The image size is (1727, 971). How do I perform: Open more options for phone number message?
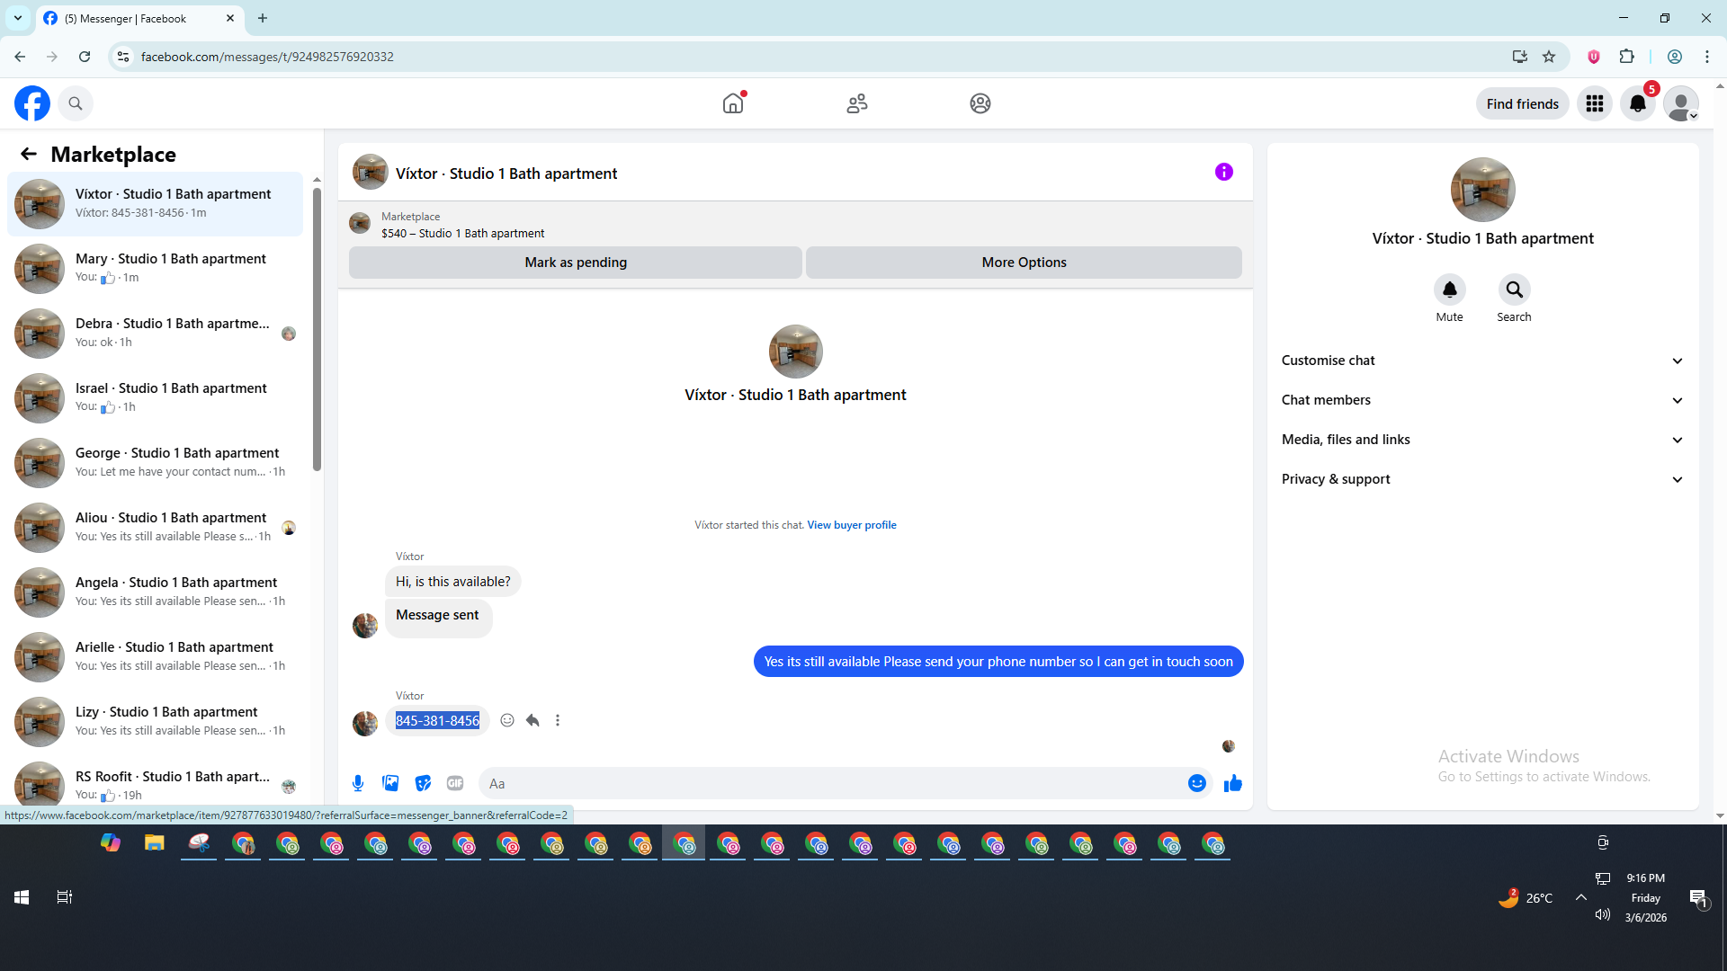[x=558, y=720]
